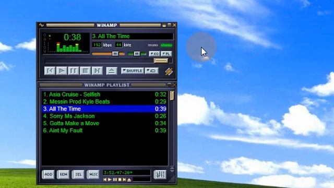
Task: Click the mini Pause button in playlist window
Action: [x=115, y=180]
